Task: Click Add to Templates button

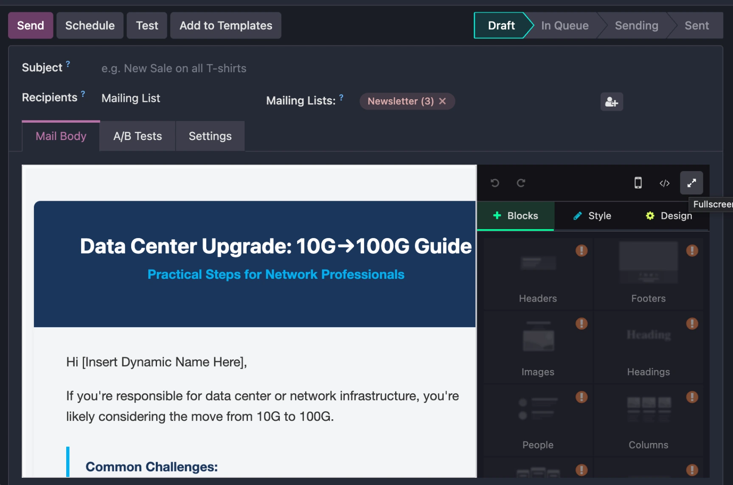Action: click(x=226, y=25)
